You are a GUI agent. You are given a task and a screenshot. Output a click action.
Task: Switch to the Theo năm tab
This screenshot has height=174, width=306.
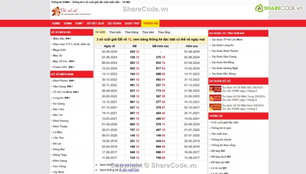tap(148, 32)
